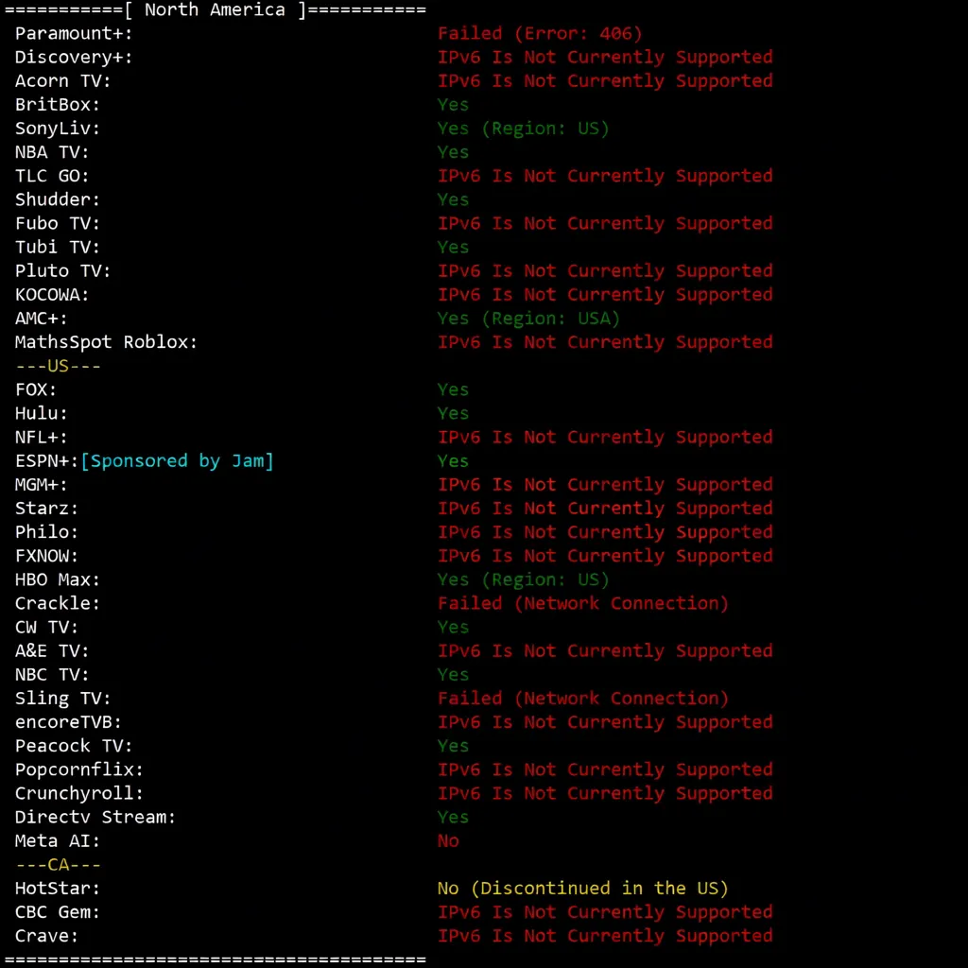
Task: Select the Peacock TV label
Action: point(74,746)
